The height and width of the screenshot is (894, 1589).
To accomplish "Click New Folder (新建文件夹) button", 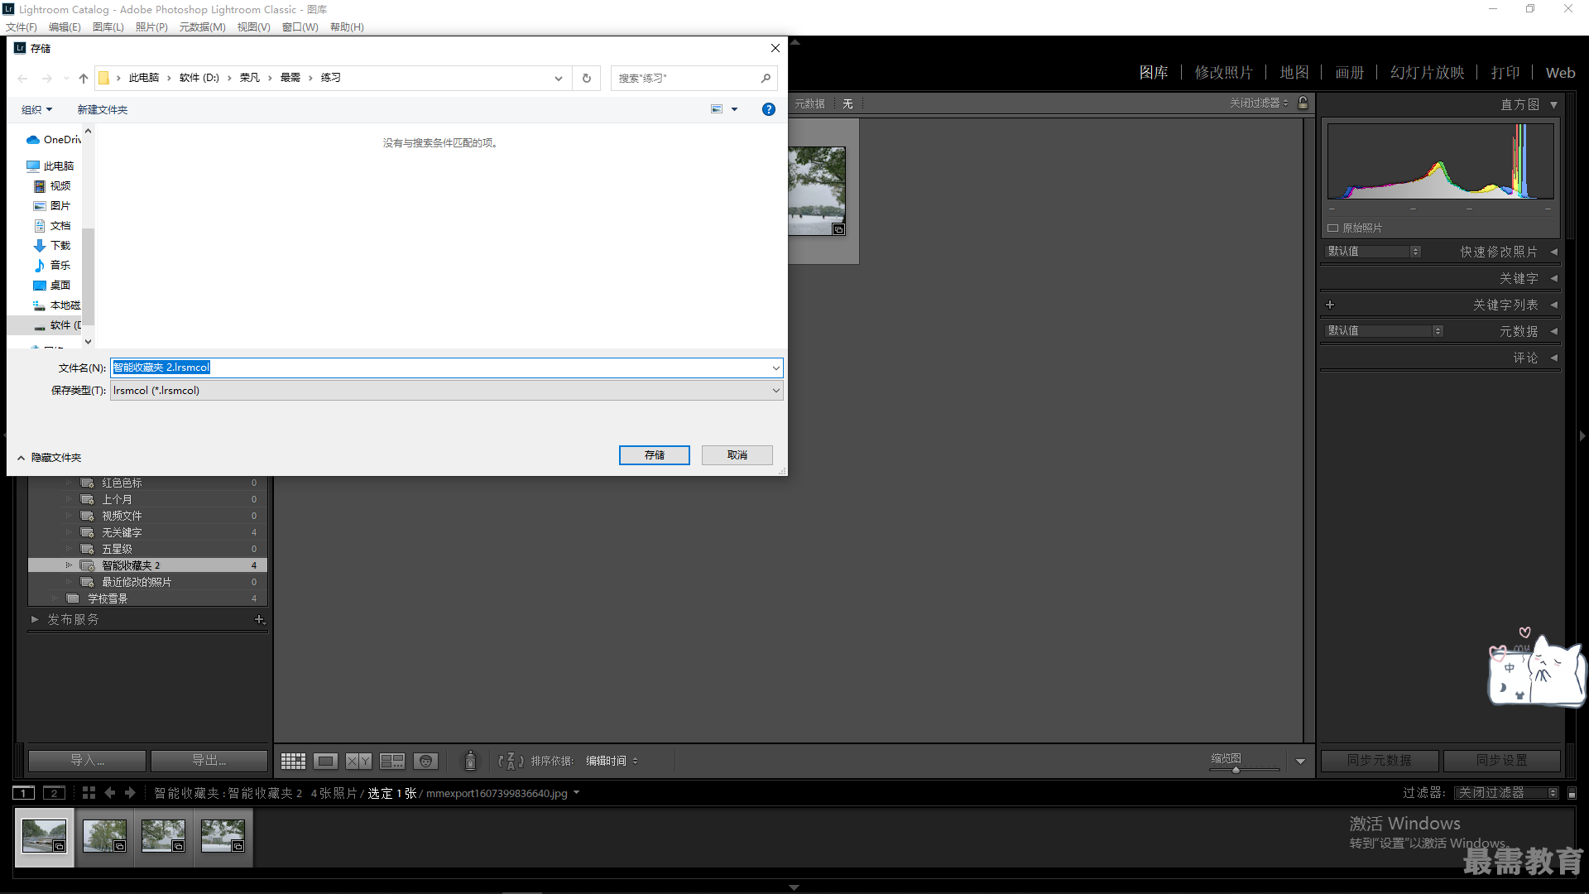I will point(103,109).
